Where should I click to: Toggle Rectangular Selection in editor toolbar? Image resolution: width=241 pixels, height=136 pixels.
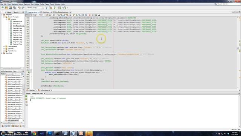pos(70,15)
